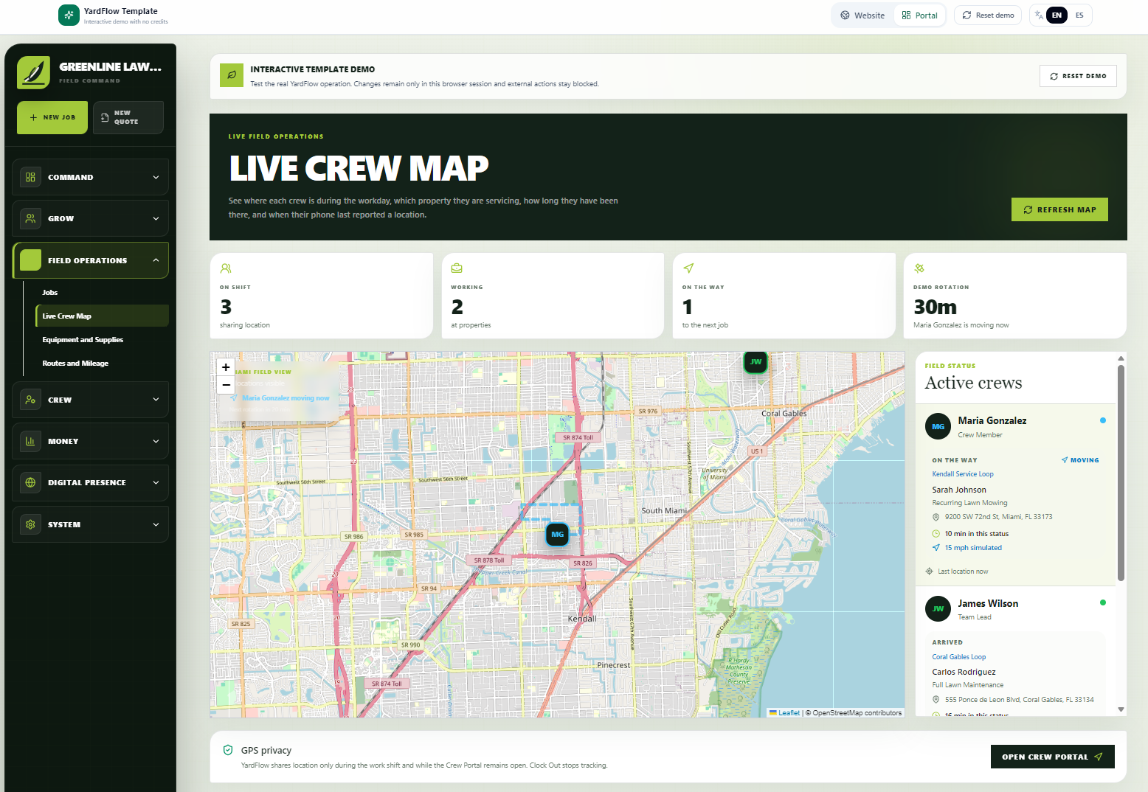Image resolution: width=1148 pixels, height=792 pixels.
Task: Click the On Shift people icon
Action: pyautogui.click(x=226, y=268)
